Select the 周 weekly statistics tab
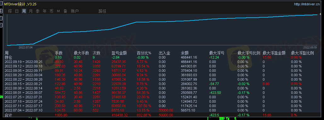324x120 pixels. click(x=24, y=11)
